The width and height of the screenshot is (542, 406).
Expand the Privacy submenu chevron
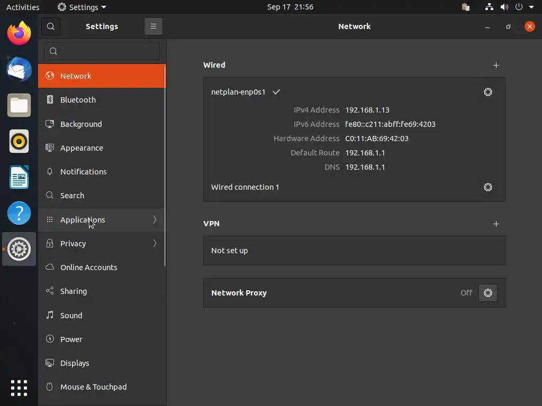click(x=155, y=244)
